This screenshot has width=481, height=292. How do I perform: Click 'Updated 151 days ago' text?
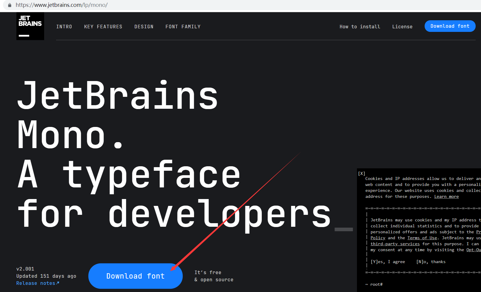pyautogui.click(x=46, y=276)
